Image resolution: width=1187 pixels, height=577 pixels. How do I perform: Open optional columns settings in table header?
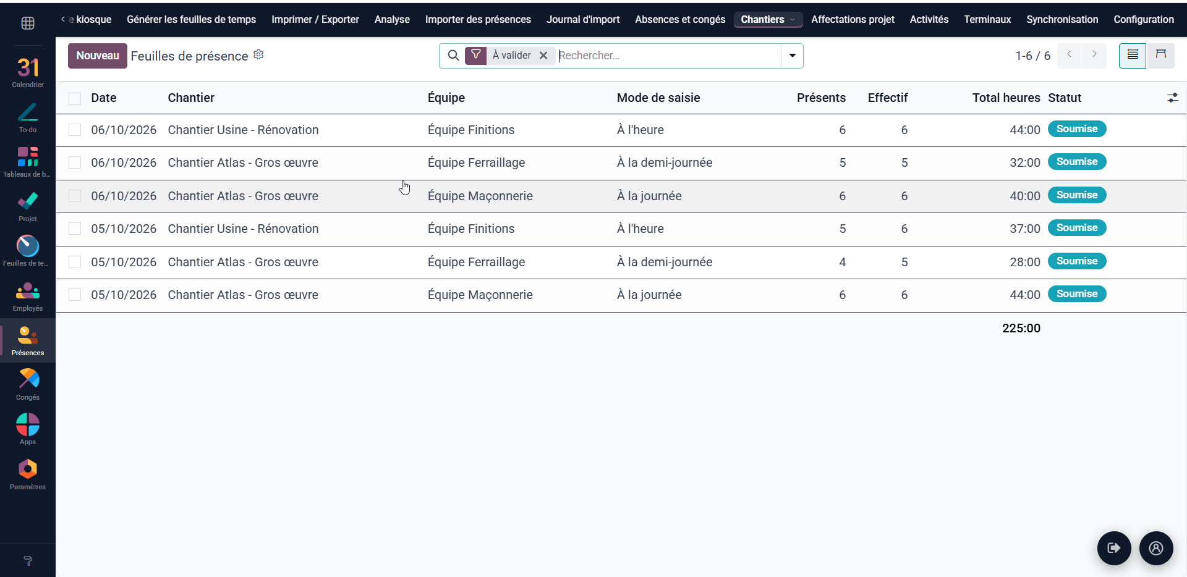[1173, 98]
